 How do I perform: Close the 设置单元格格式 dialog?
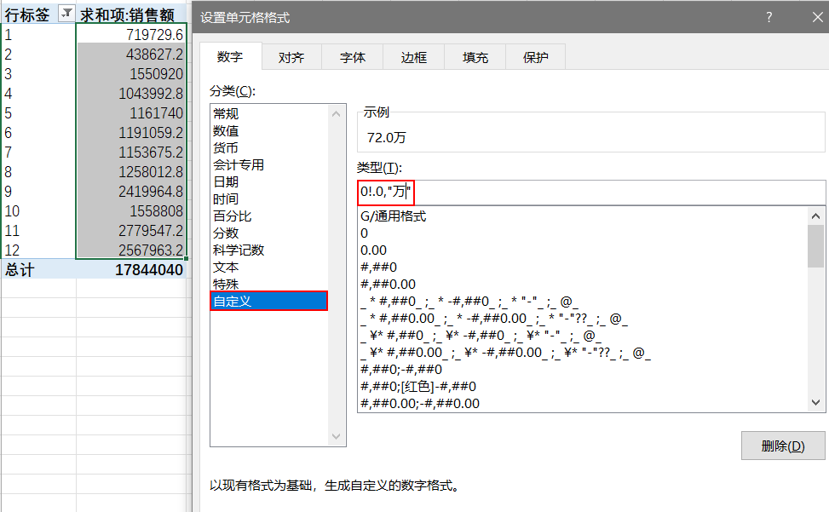(817, 17)
